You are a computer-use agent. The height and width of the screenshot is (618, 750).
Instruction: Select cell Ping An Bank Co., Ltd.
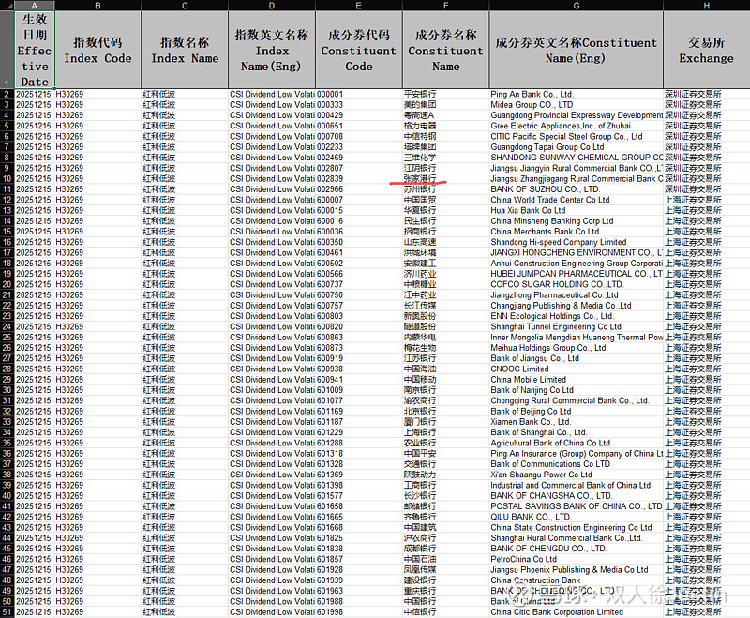pos(576,94)
